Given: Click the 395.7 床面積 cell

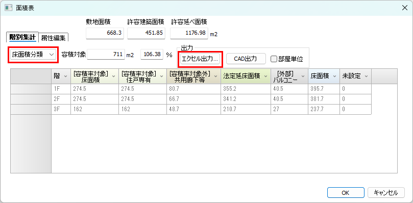Looking at the screenshot, I should click(324, 89).
